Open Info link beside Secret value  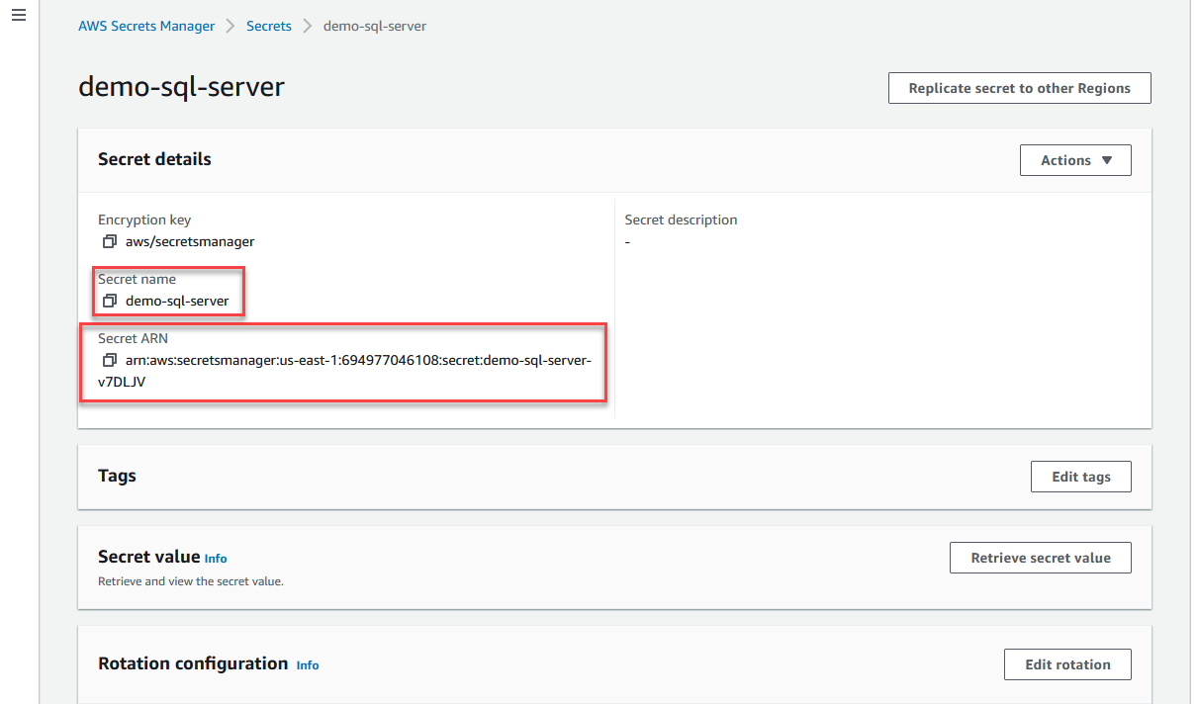[x=216, y=559]
